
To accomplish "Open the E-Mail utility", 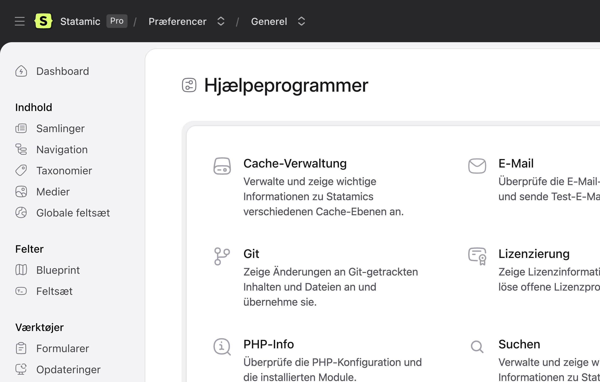I will click(516, 163).
